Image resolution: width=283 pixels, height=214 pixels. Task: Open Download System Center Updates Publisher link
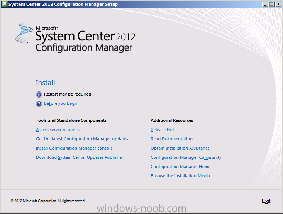[80, 157]
